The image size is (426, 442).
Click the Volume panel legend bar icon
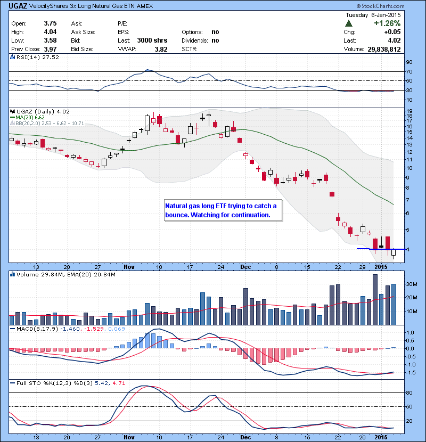pos(12,274)
